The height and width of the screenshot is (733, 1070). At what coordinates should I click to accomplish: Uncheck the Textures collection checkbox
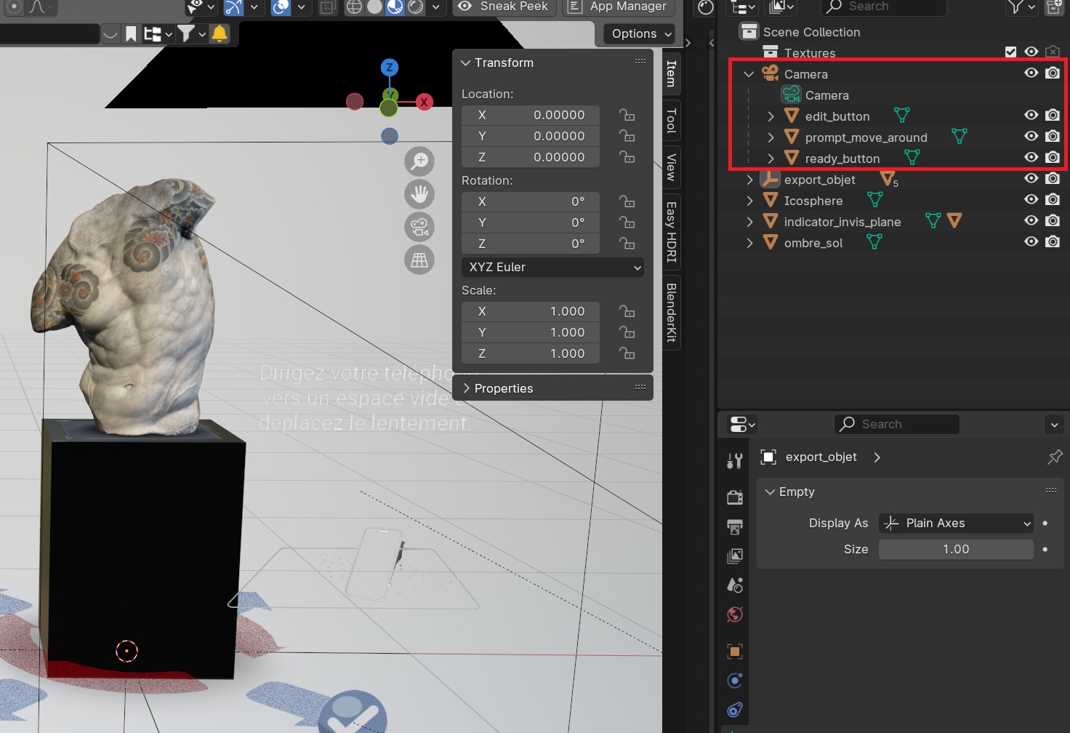click(x=1010, y=52)
